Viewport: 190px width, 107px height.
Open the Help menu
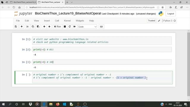point(91,21)
